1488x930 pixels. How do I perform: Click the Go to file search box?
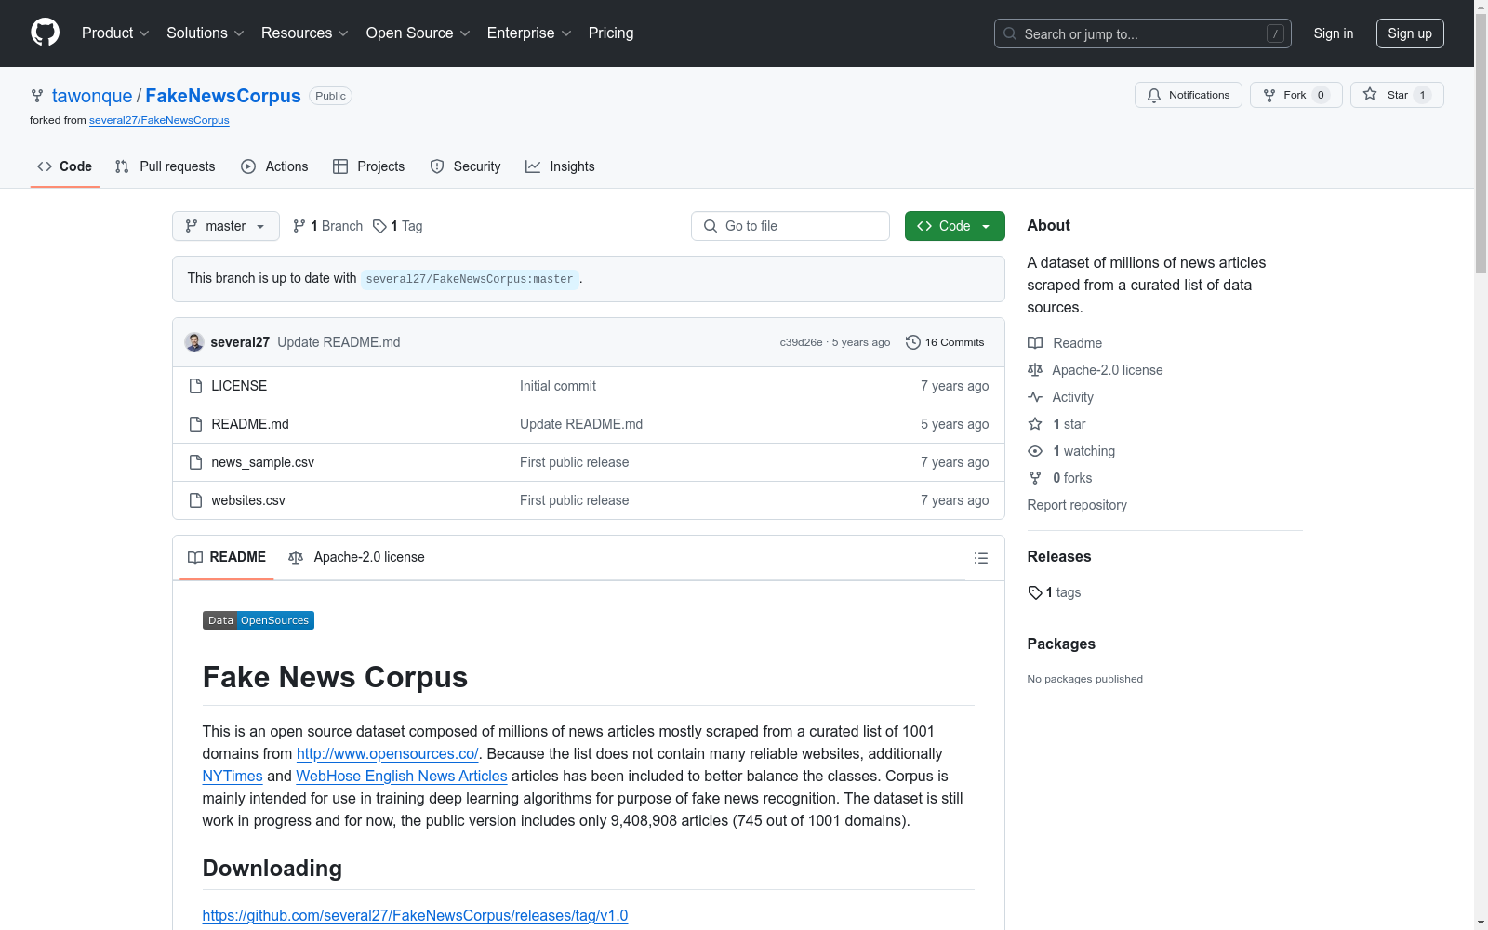(790, 226)
